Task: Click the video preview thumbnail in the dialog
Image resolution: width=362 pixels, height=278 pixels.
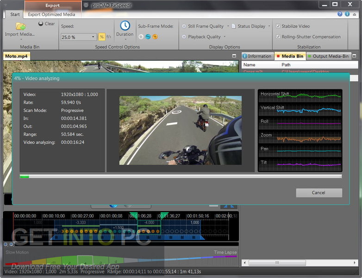Action: (x=181, y=130)
